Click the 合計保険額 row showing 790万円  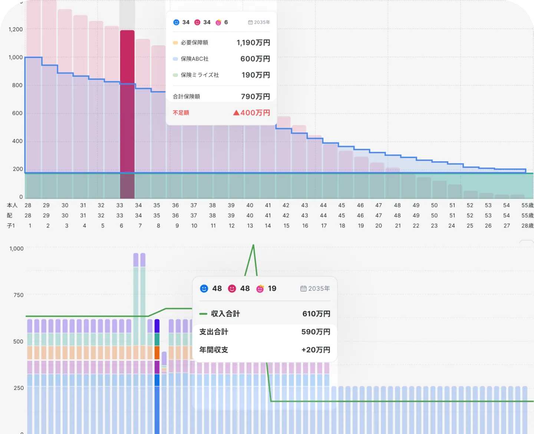click(221, 96)
